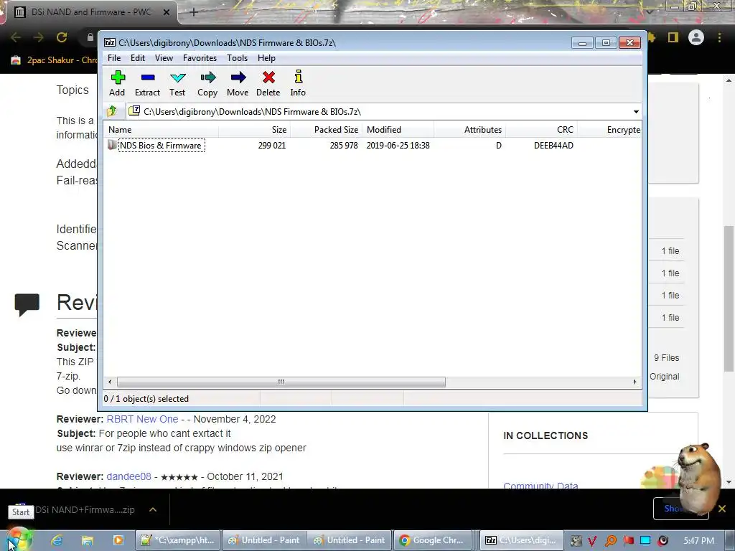Sort file list by Name column

[x=161, y=130]
